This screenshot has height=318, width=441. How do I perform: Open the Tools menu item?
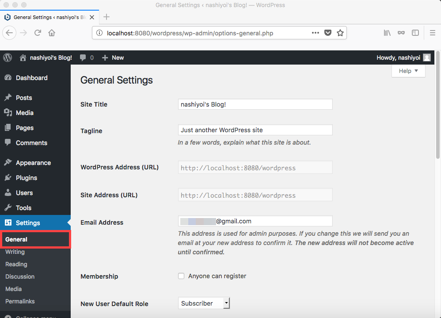(23, 208)
